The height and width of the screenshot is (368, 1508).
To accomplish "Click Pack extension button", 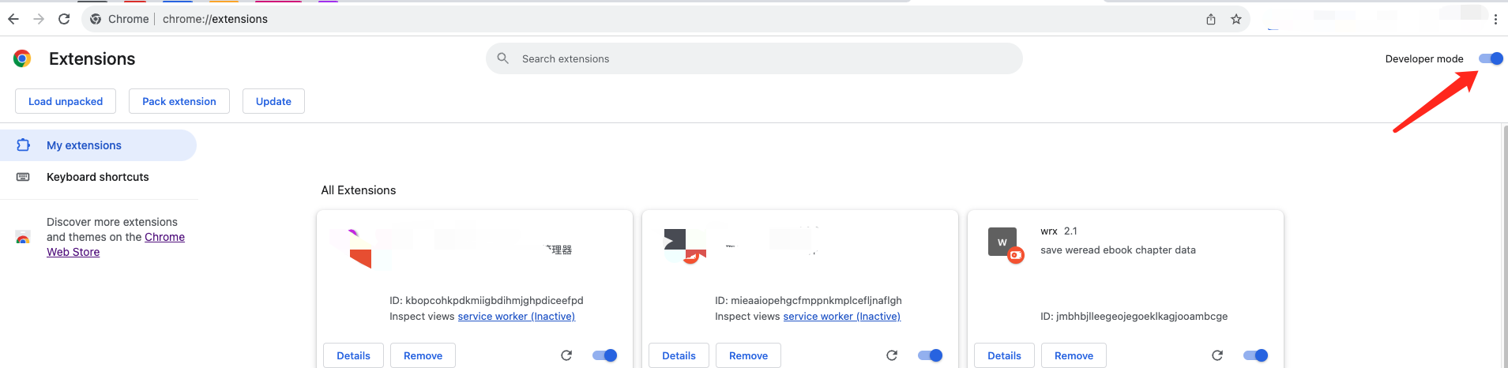I will (x=179, y=101).
